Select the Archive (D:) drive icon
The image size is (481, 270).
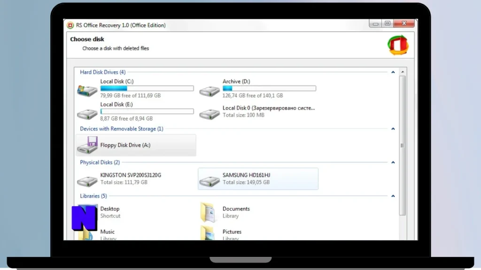click(x=209, y=91)
